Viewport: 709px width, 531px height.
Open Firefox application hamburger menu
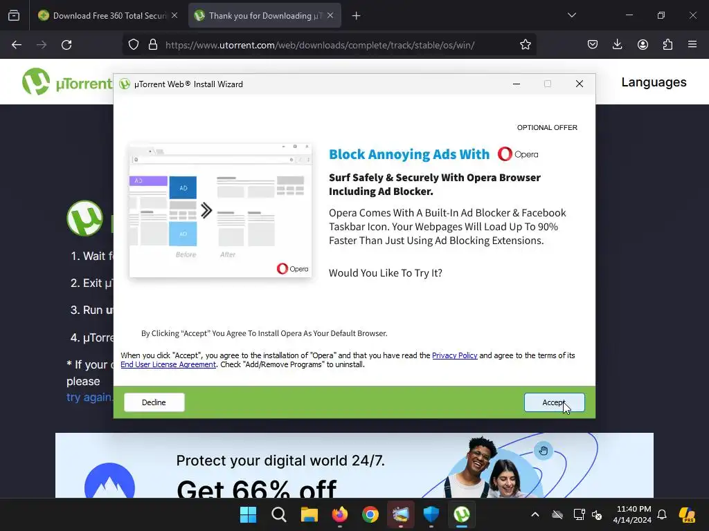tap(692, 45)
